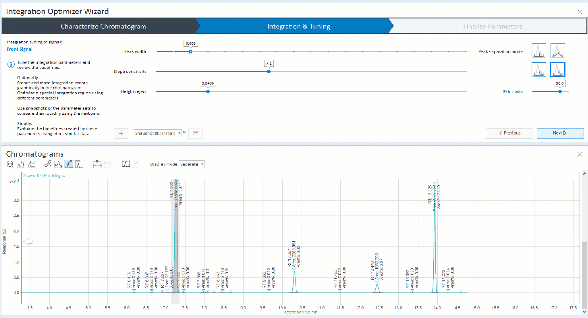This screenshot has height=318, width=588.
Task: Click the Slope sensitivity slider handle
Action: coord(269,72)
